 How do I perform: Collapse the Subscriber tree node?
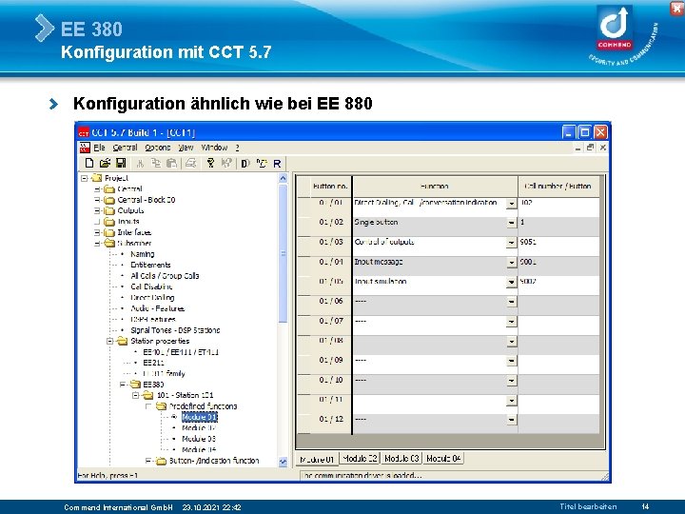[x=97, y=244]
